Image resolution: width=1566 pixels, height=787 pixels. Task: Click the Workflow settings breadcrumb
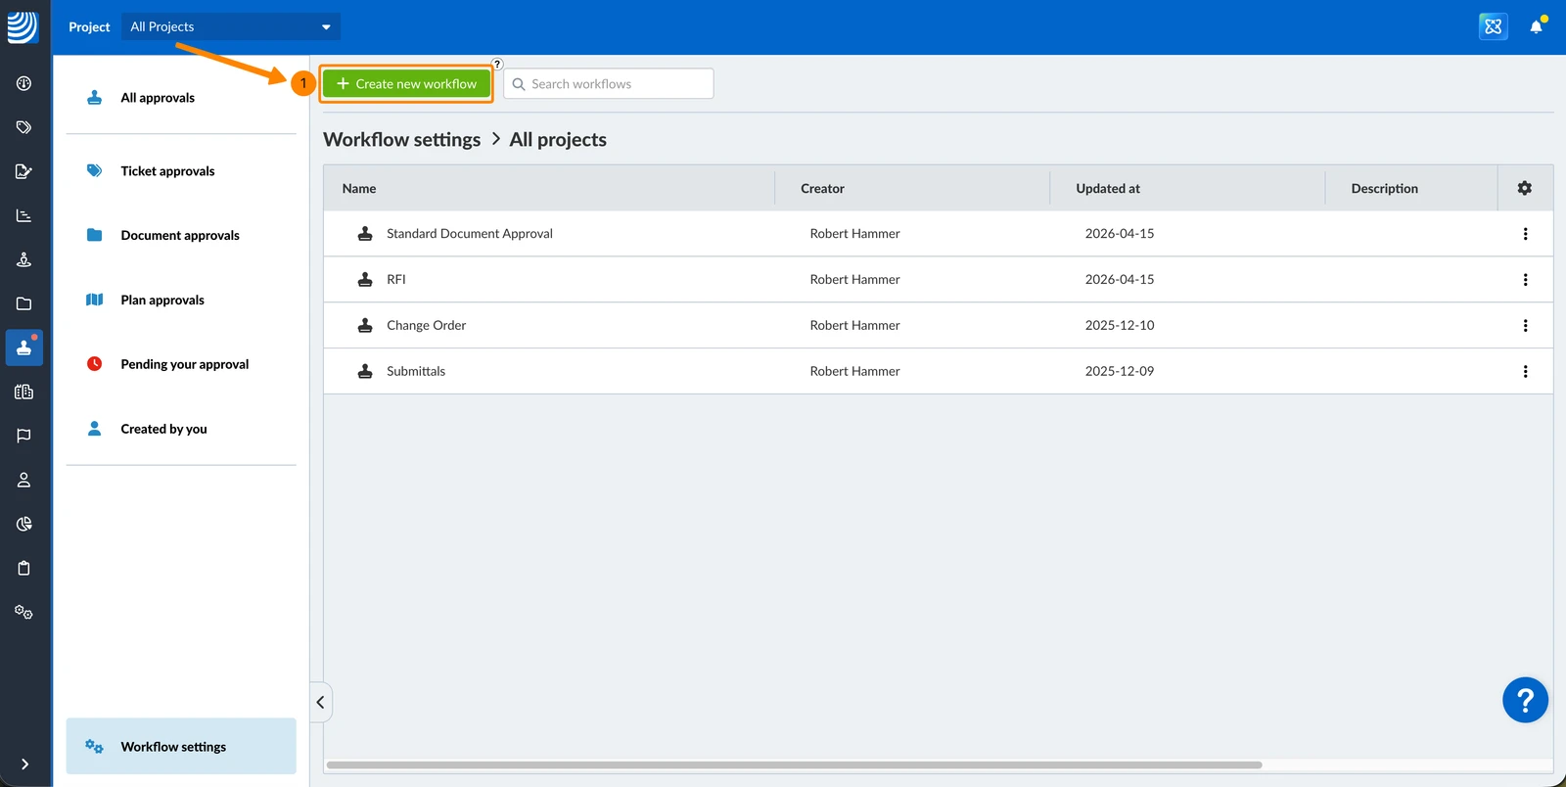coord(402,140)
